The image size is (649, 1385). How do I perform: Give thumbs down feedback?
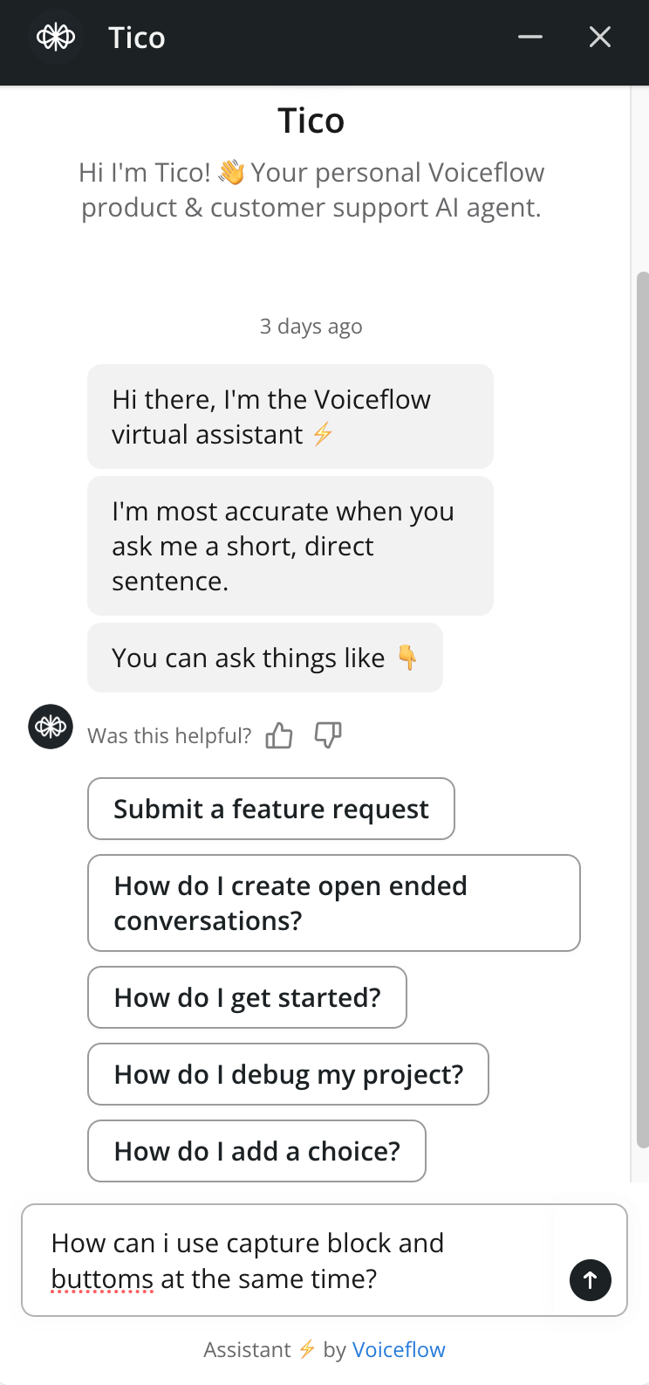[328, 735]
